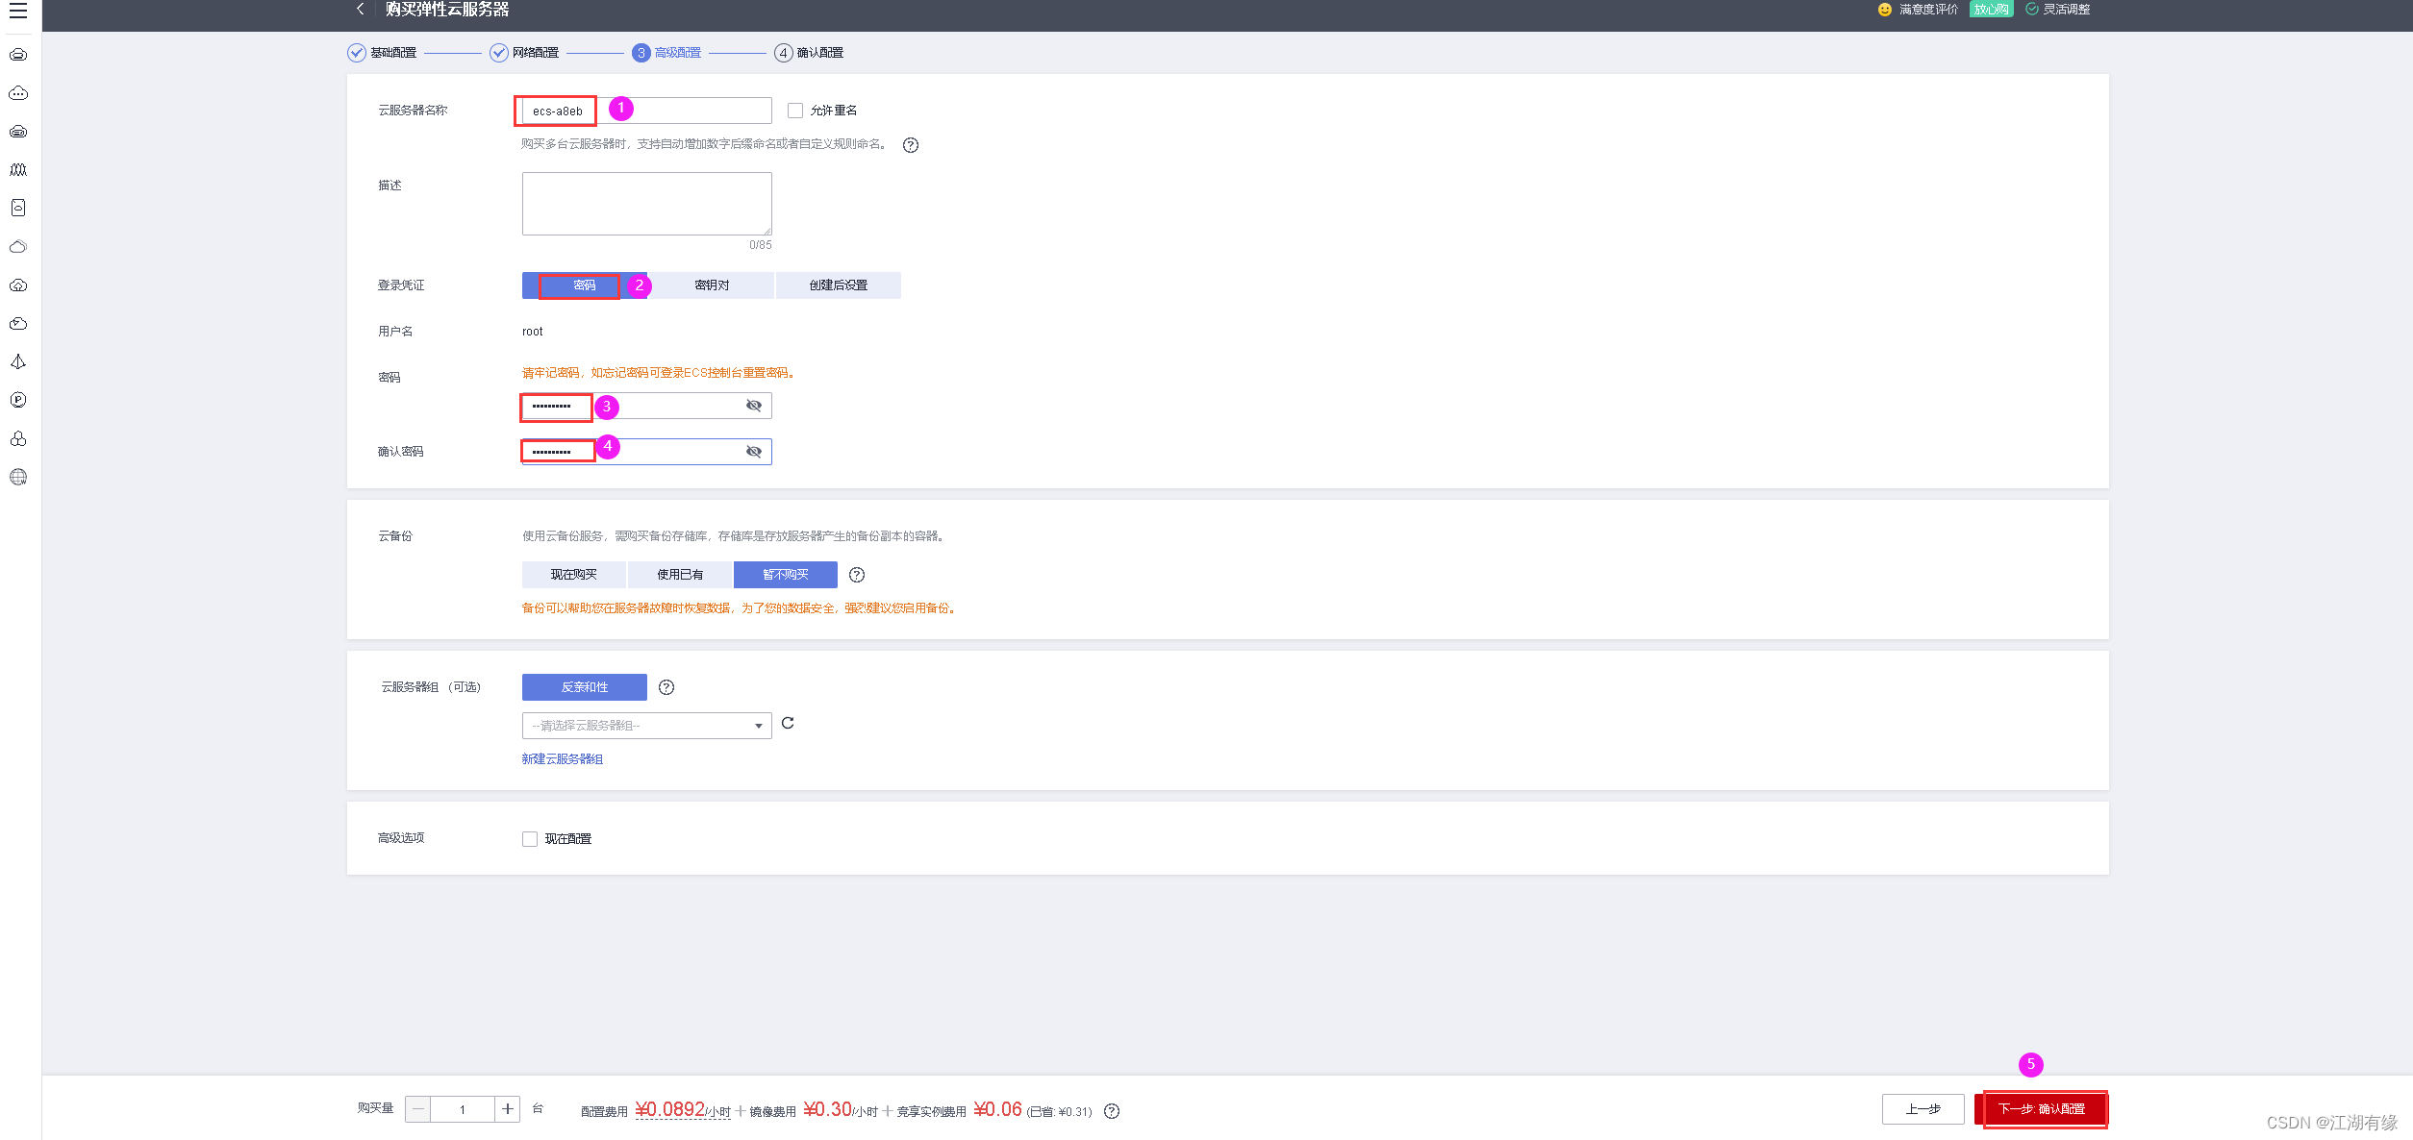Open the hamburger menu icon
Screen dimensions: 2413x1140
point(17,11)
